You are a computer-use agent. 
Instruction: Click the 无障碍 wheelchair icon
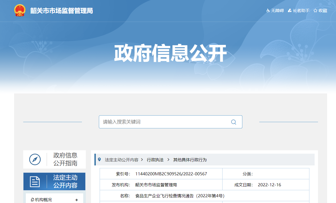tap(268, 10)
